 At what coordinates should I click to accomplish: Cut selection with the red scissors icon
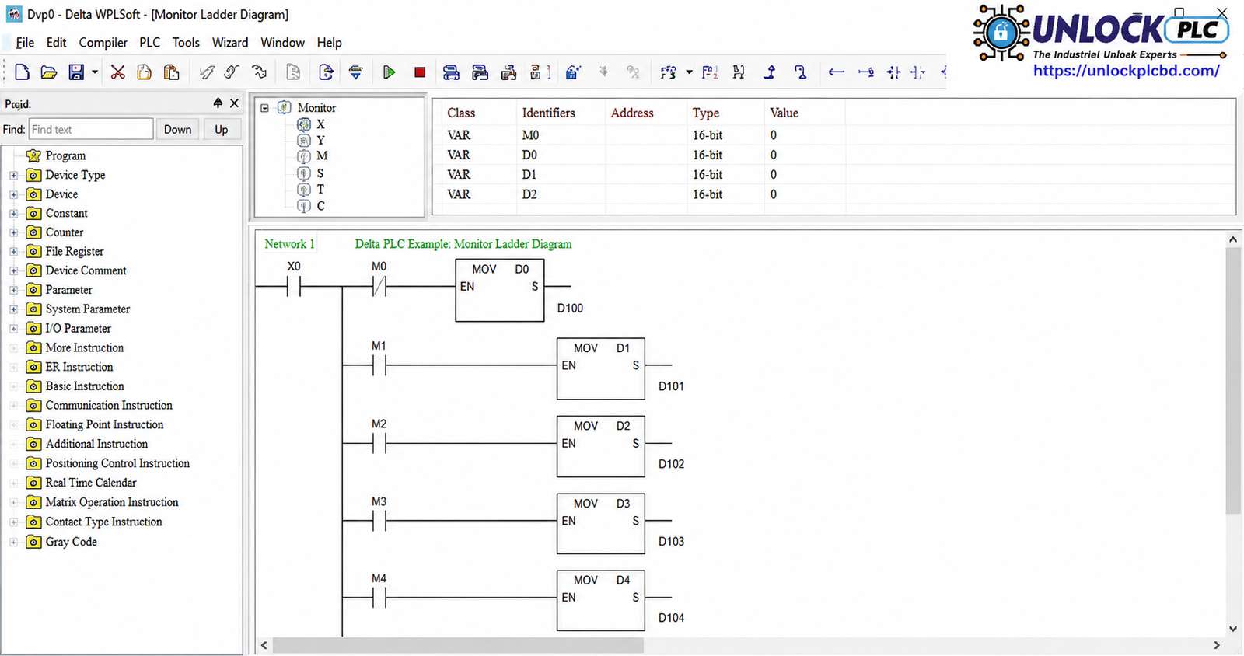click(x=118, y=72)
